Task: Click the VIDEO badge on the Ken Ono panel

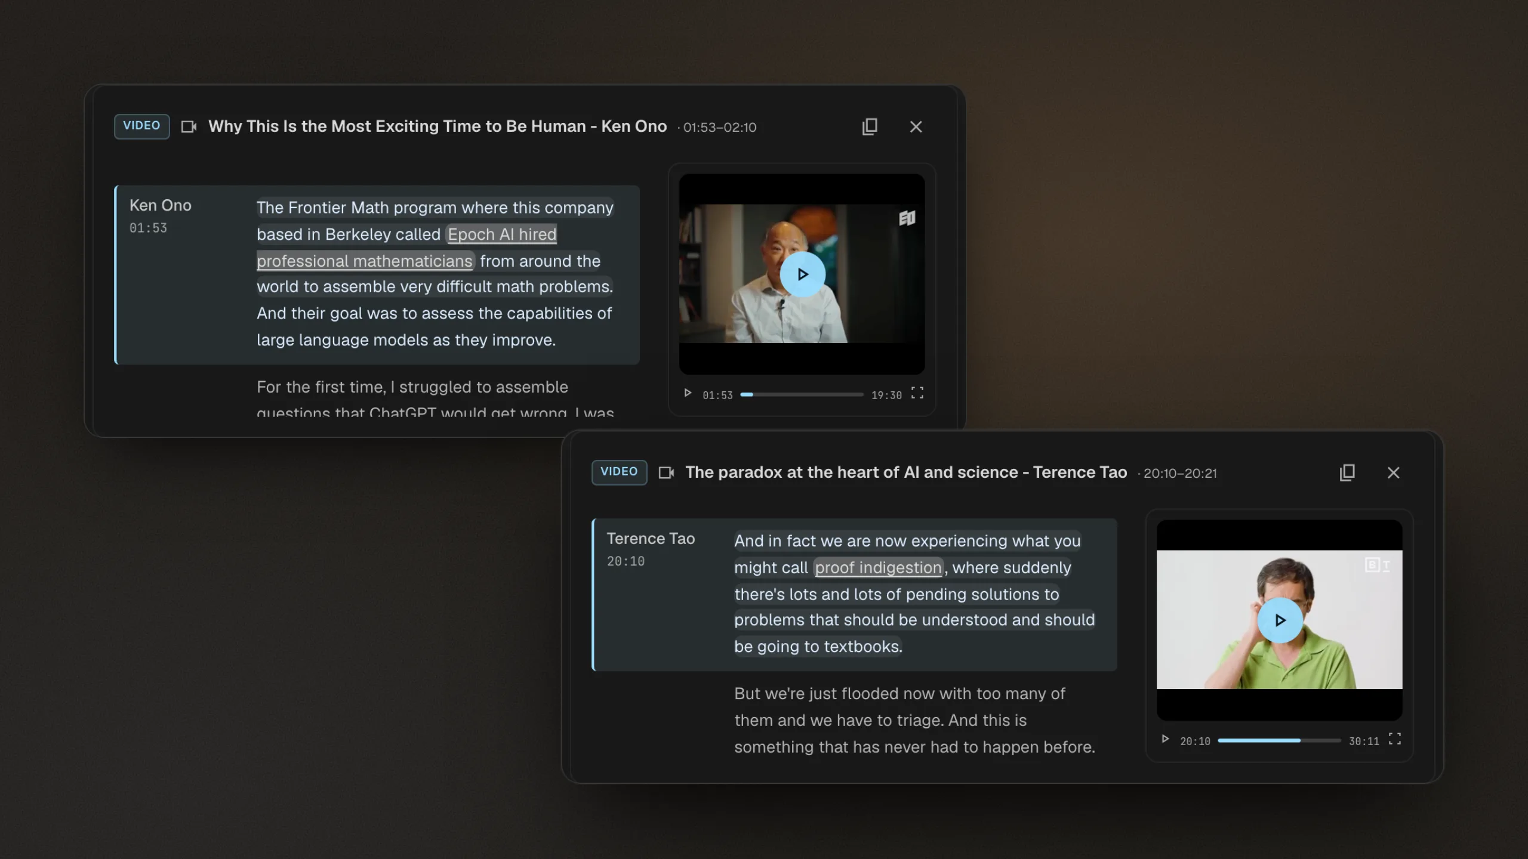Action: [141, 126]
